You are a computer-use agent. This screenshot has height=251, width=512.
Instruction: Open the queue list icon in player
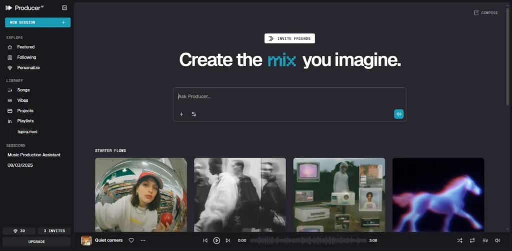[485, 241]
